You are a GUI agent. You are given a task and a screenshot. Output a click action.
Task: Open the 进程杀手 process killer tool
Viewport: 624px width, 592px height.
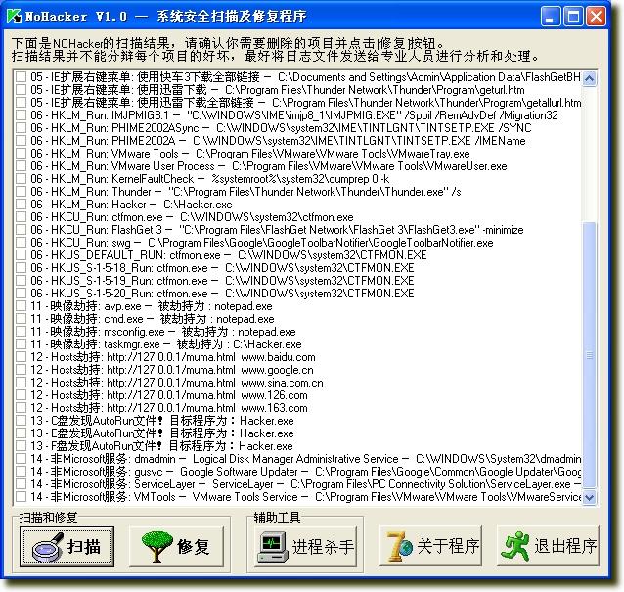(305, 546)
